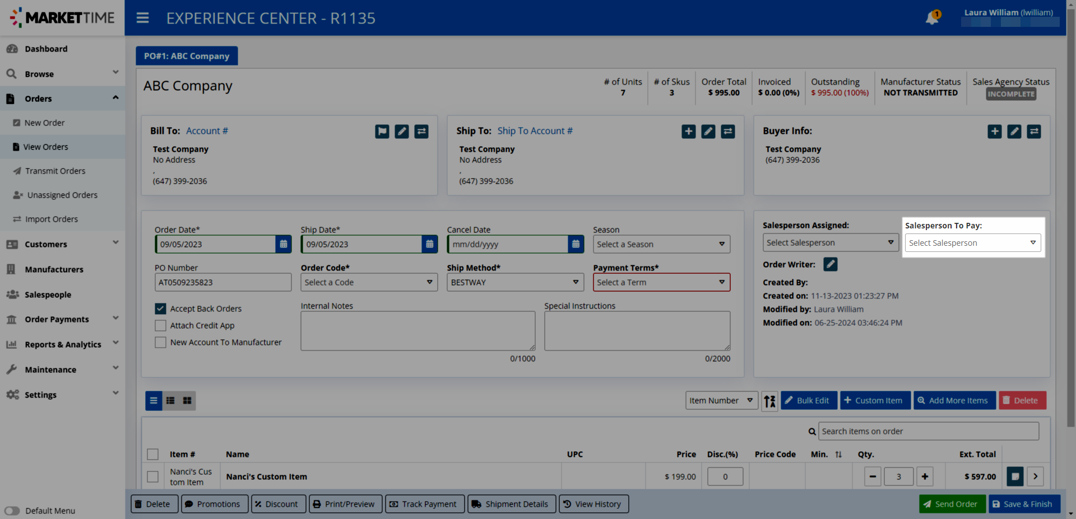
Task: Toggle the Default Menu switch
Action: (12, 511)
